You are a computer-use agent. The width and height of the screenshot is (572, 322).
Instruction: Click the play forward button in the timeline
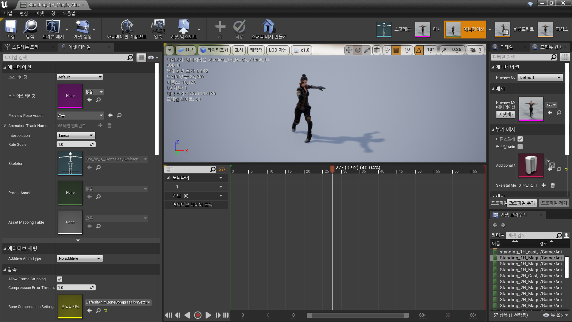208,315
